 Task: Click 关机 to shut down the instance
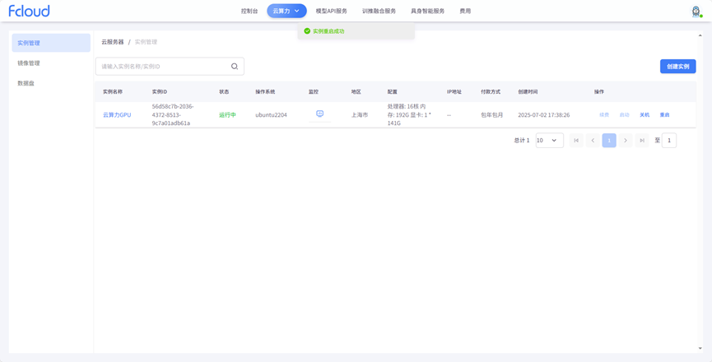(645, 115)
